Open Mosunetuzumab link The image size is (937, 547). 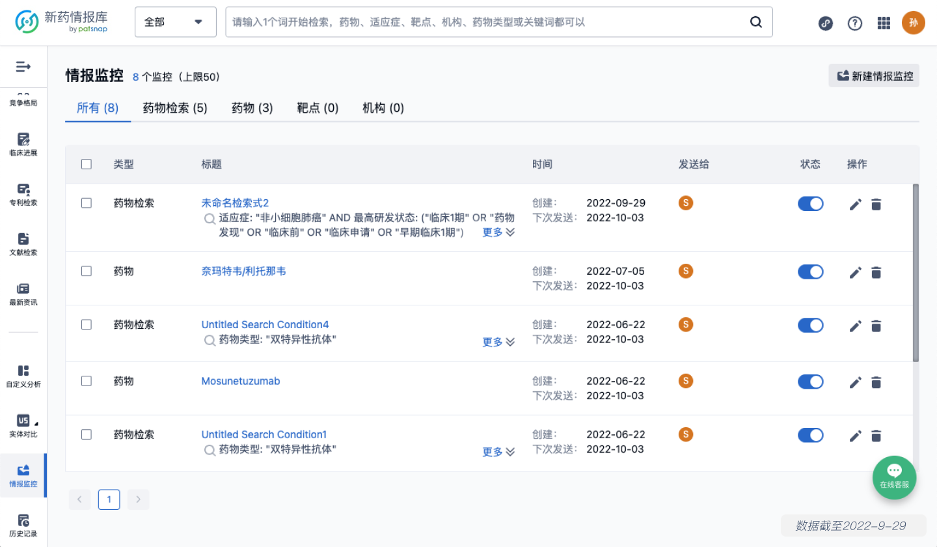pyautogui.click(x=241, y=381)
